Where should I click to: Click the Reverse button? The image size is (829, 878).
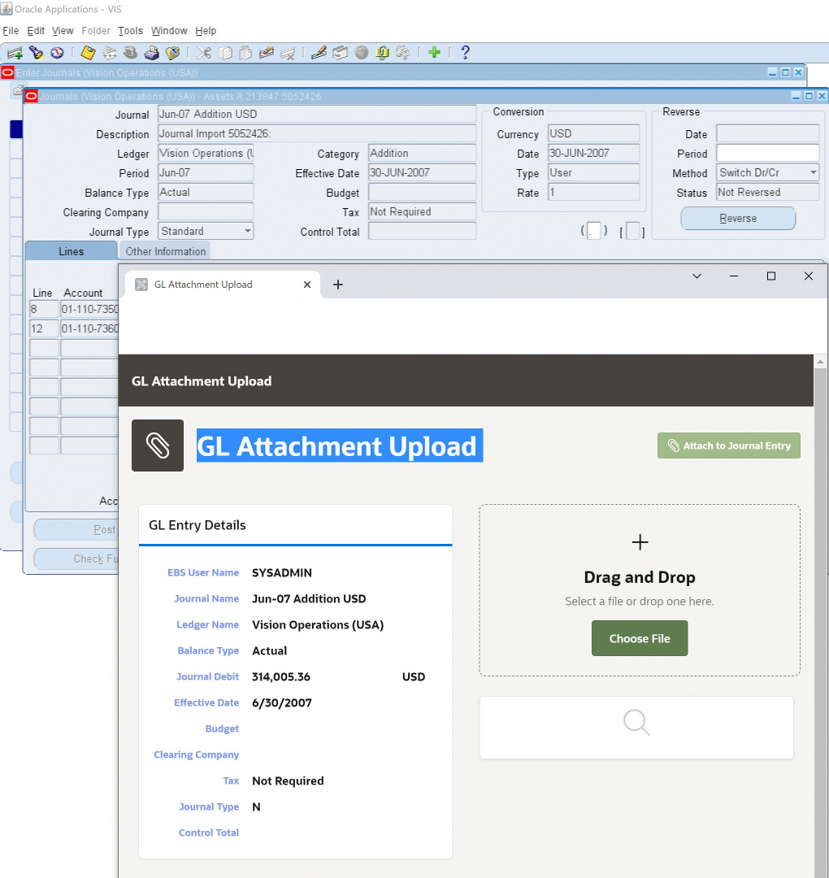click(738, 219)
